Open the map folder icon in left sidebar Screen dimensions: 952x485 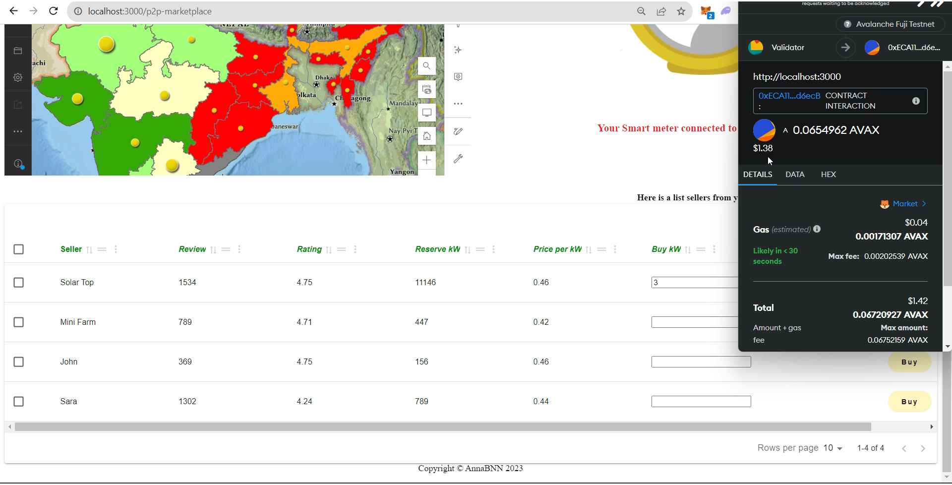point(18,51)
